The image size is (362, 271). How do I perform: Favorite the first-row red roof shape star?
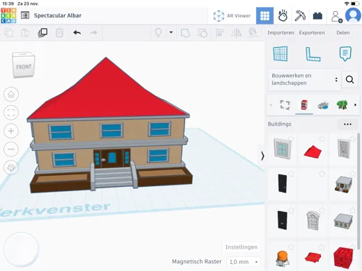click(x=322, y=138)
